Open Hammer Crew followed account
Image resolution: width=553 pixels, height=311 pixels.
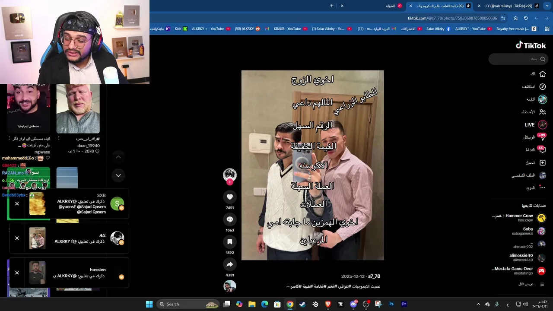(x=518, y=218)
